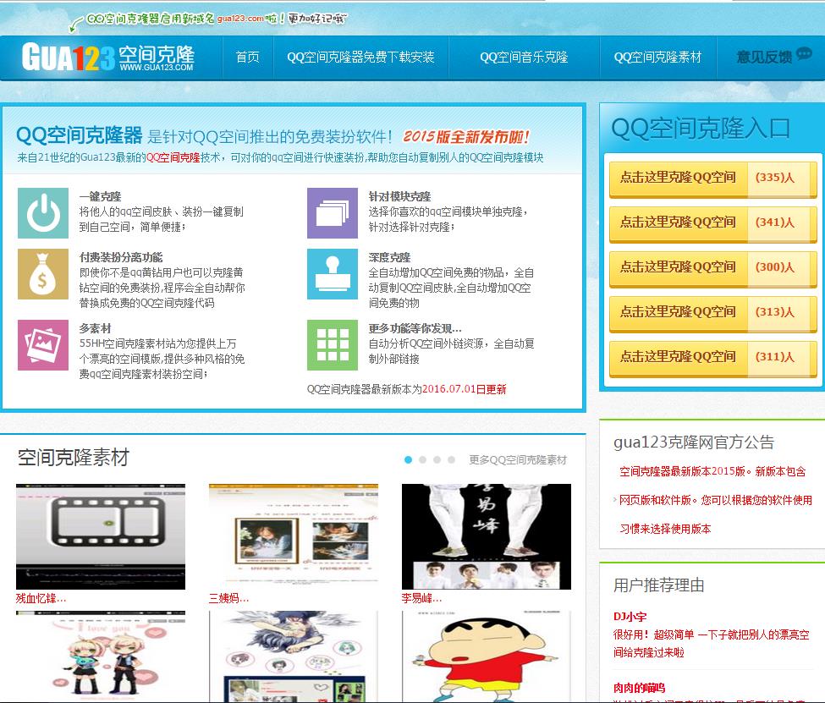This screenshot has width=825, height=703.
Task: Open the film strip thumbnail for 残血忆锋
Action: tap(101, 536)
